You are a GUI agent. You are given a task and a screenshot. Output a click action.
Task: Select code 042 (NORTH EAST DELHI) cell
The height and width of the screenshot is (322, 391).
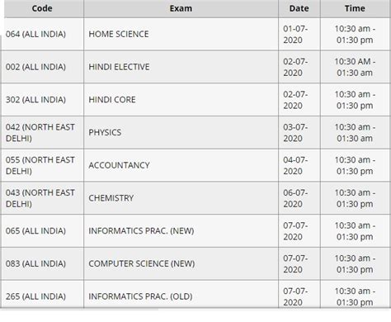(42, 132)
